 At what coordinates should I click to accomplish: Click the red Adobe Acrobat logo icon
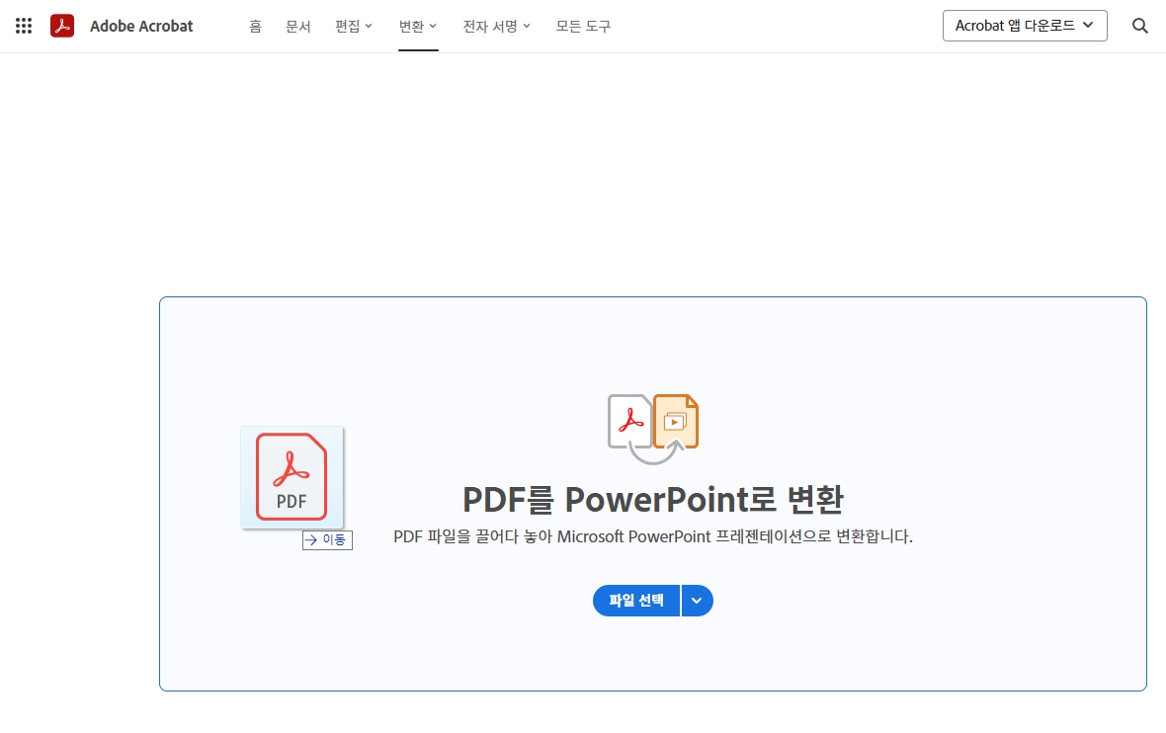[x=62, y=26]
